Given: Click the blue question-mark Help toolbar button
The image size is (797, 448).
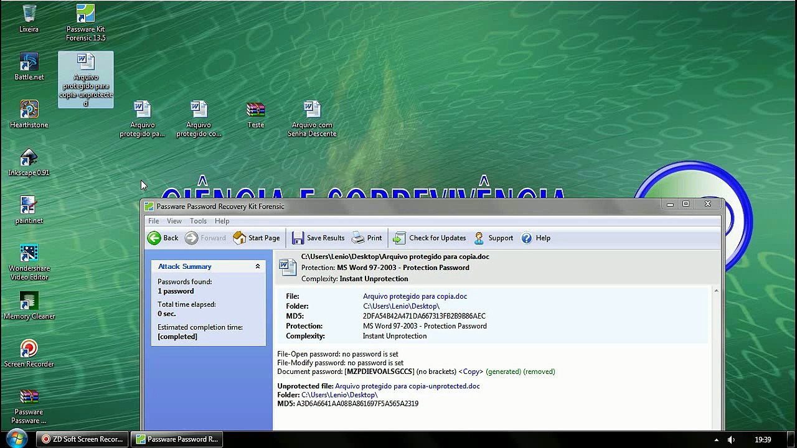Looking at the screenshot, I should 535,238.
